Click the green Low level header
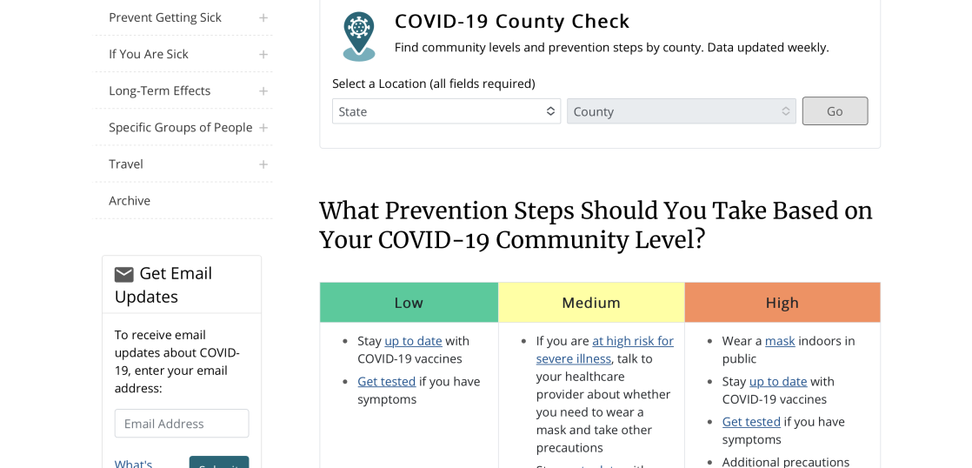The image size is (972, 468). click(409, 303)
